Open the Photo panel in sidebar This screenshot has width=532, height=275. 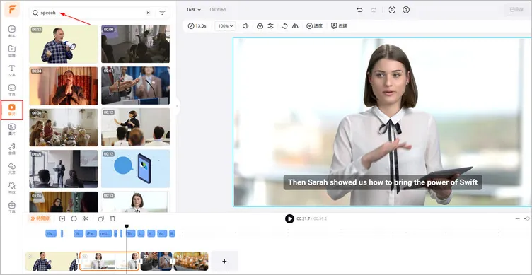(x=12, y=129)
